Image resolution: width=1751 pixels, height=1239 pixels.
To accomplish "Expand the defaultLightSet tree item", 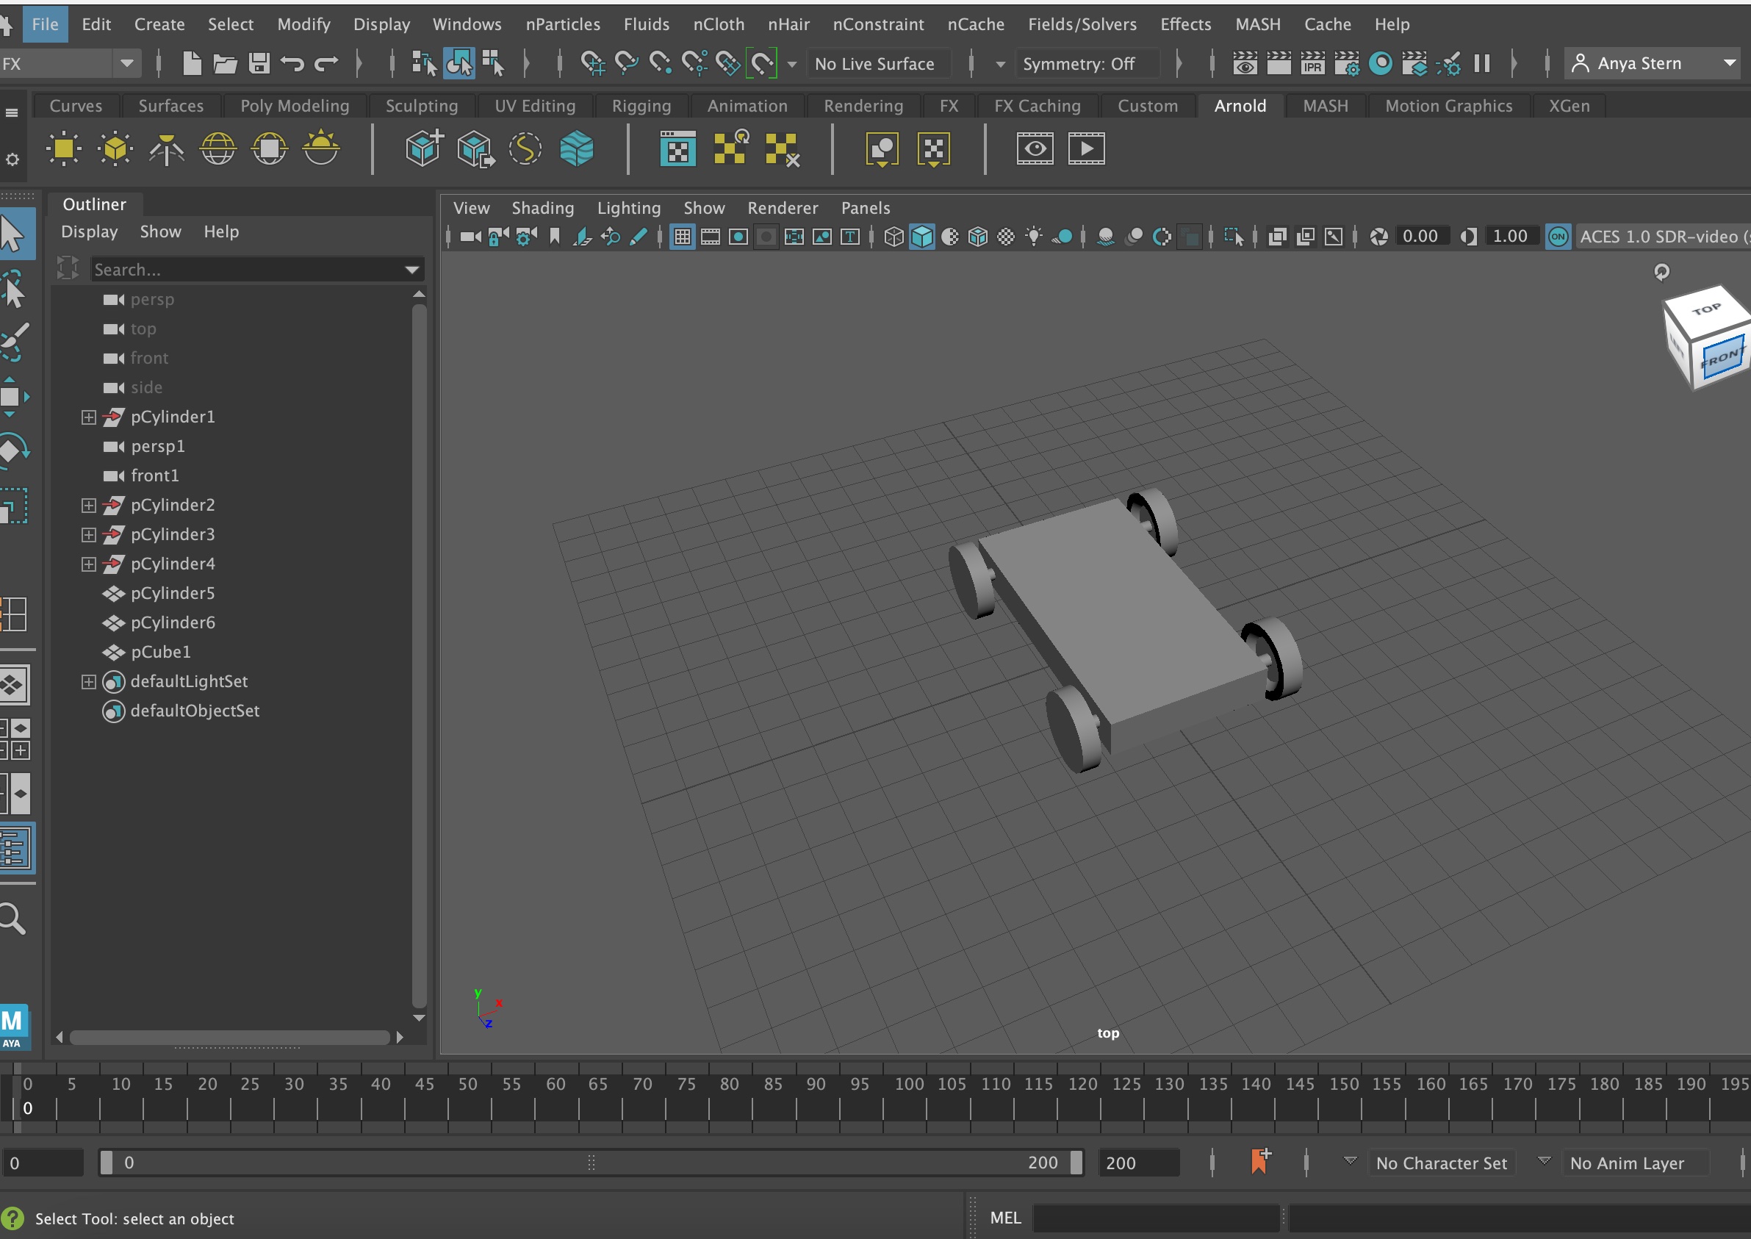I will click(x=88, y=682).
